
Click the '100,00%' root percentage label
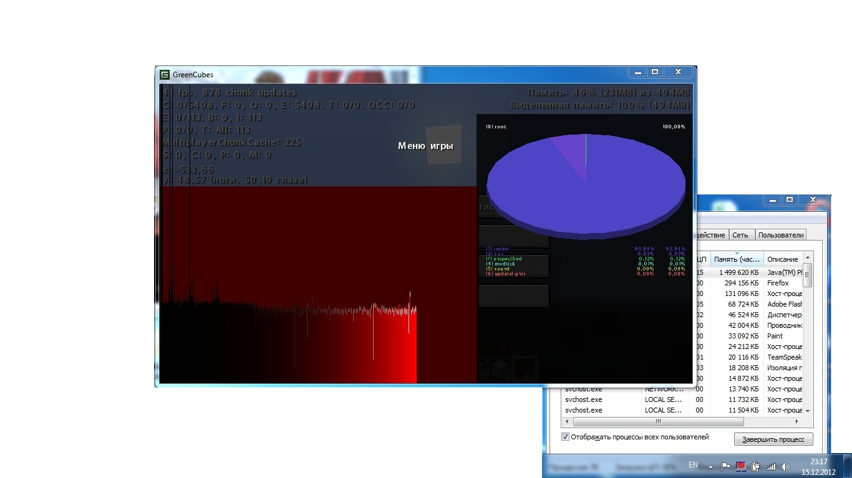674,127
